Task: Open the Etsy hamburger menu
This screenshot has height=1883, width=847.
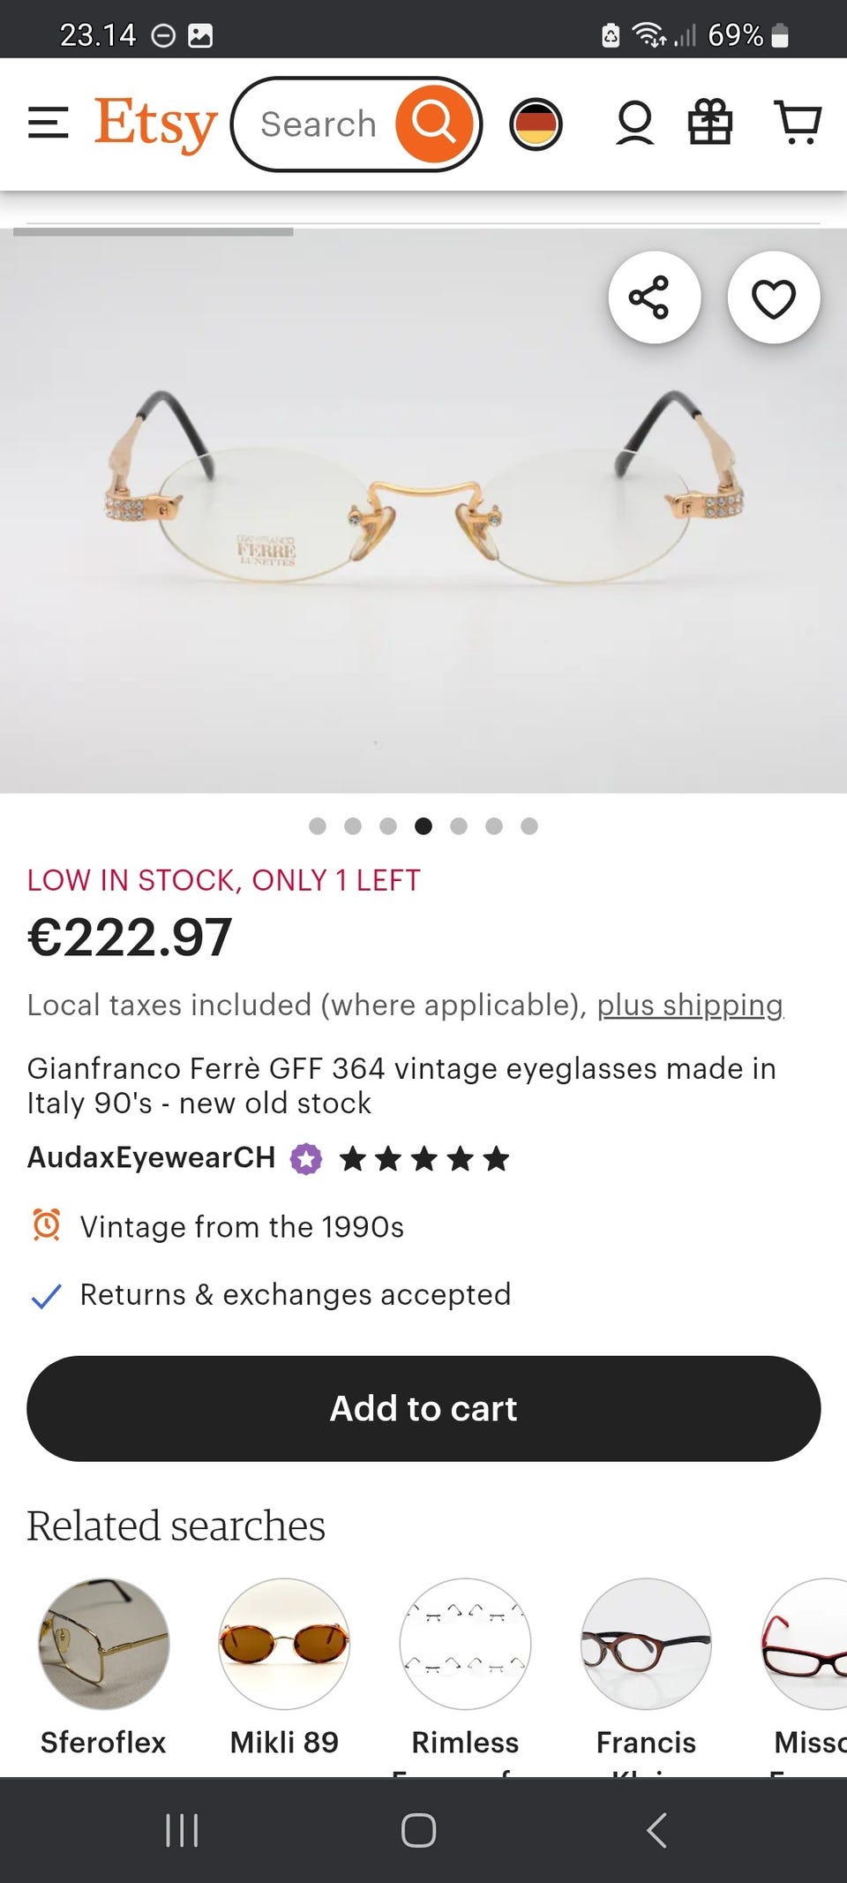Action: coord(49,124)
